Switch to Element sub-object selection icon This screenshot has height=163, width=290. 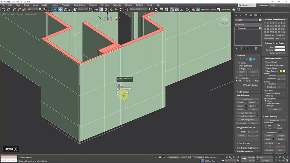coord(254,59)
